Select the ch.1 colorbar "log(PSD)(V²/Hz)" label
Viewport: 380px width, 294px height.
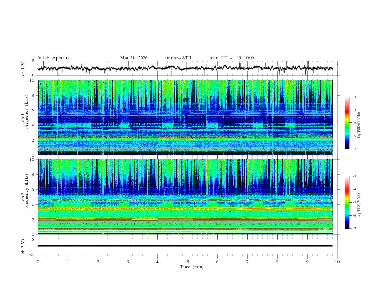359,125
